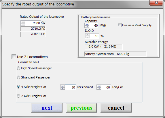Click the rated output KW input field
The height and width of the screenshot is (118, 165).
tap(33, 23)
